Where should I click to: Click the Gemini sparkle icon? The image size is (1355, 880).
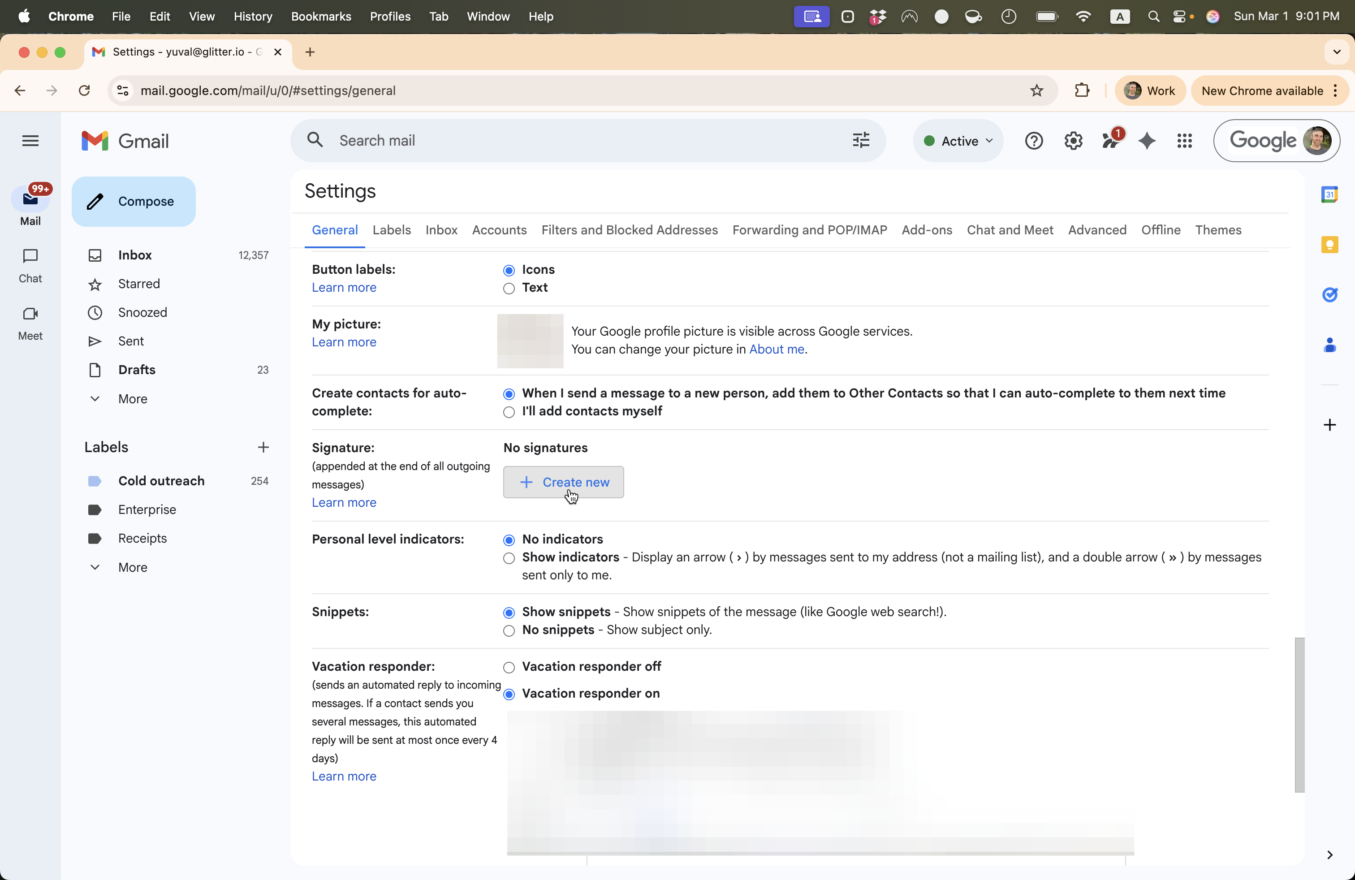(1147, 141)
